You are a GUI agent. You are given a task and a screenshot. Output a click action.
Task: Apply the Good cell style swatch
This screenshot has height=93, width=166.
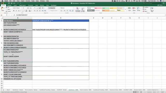(106, 8)
